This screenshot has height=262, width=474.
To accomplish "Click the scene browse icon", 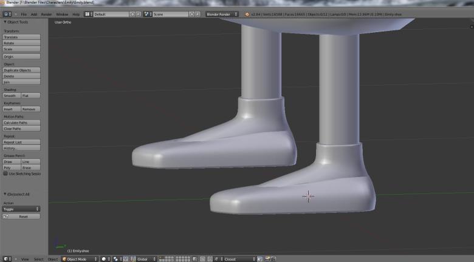I will (x=148, y=14).
